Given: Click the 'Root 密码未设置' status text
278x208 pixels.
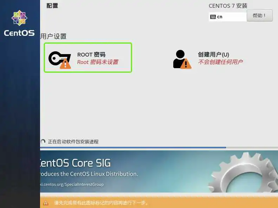Looking at the screenshot, I should (98, 62).
